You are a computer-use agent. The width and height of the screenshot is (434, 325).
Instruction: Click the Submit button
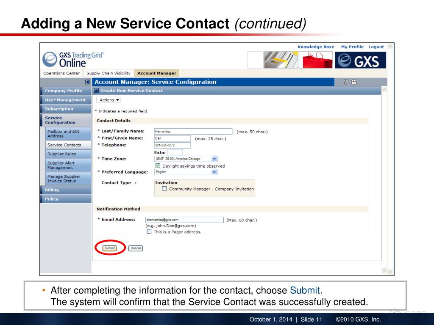click(x=110, y=248)
